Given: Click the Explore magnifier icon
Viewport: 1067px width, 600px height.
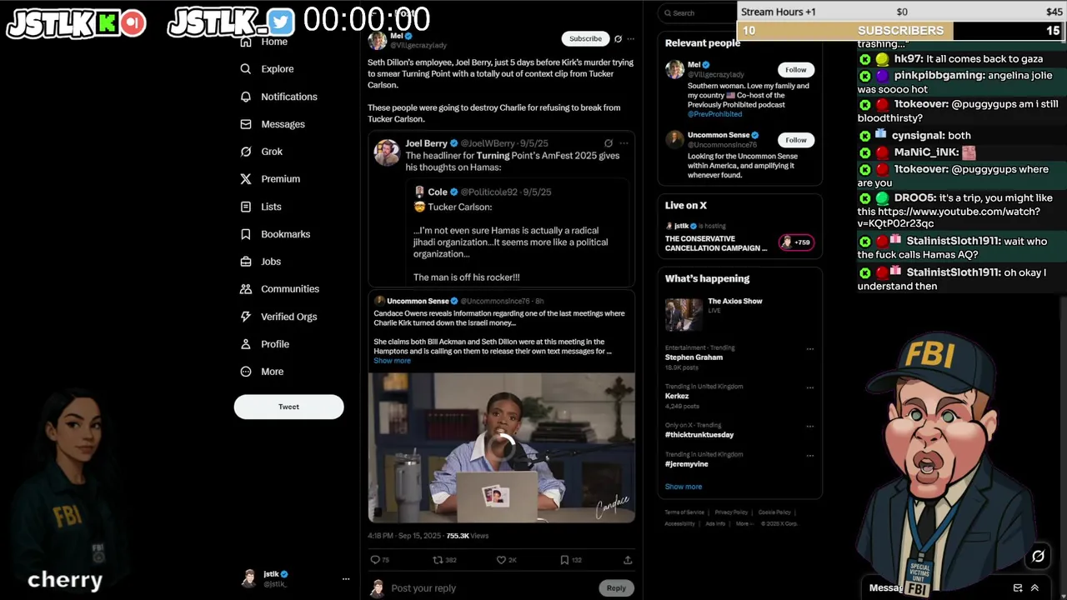Looking at the screenshot, I should [x=246, y=69].
